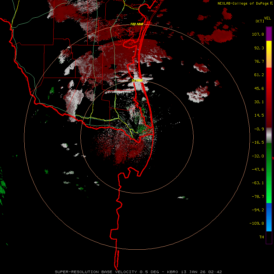This screenshot has width=274, height=274.
Task: Click the 100 NMI range ring label
Action: click(x=137, y=24)
